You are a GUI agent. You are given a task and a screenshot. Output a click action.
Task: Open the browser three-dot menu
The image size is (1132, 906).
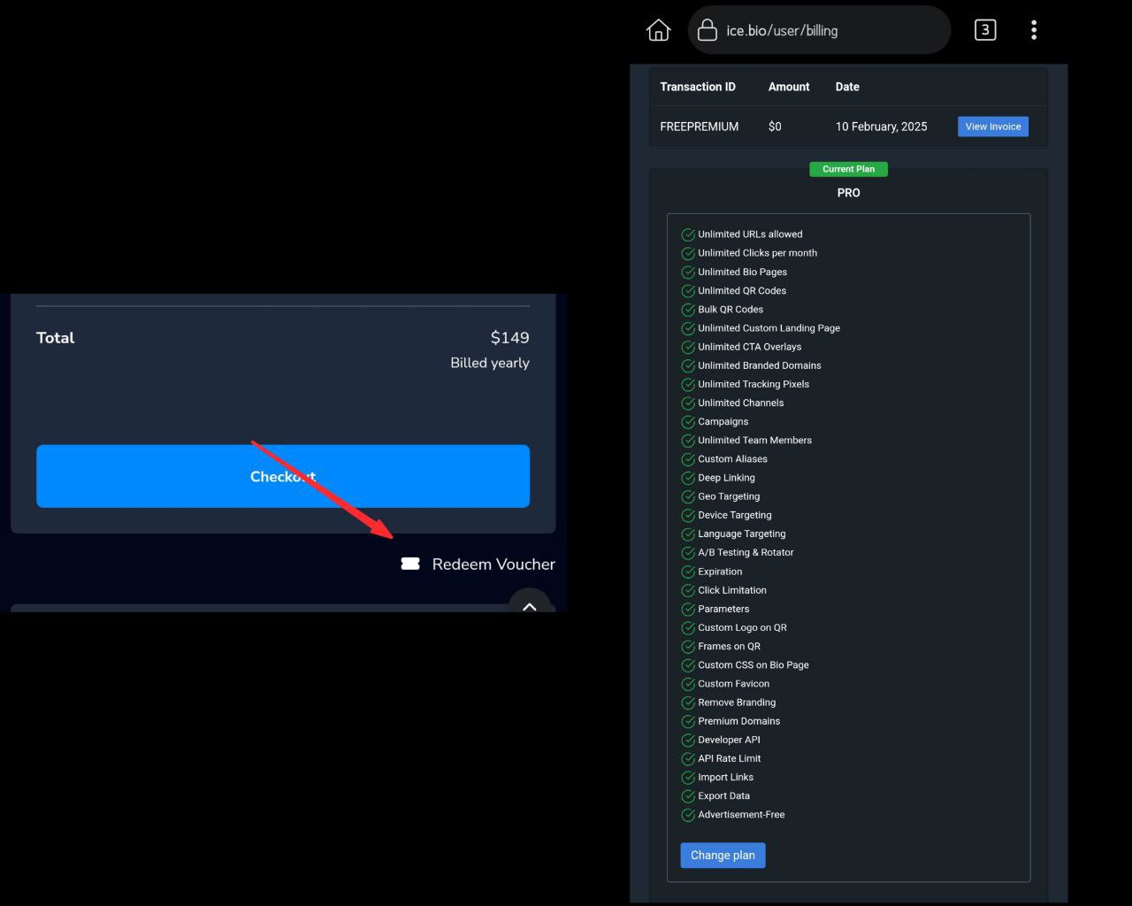pyautogui.click(x=1033, y=30)
